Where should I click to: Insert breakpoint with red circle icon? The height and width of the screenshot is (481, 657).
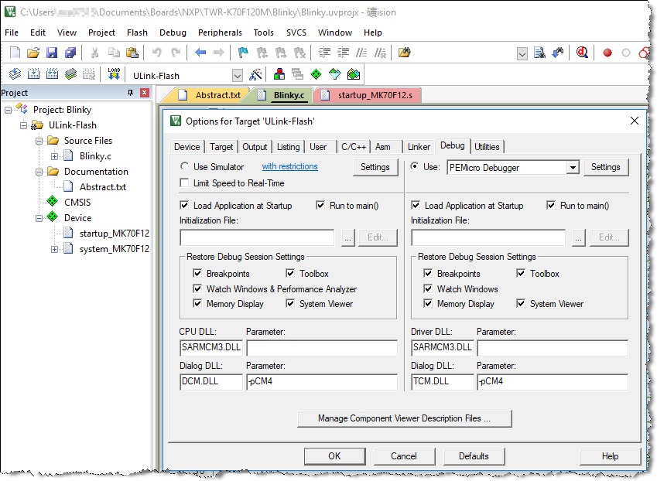click(x=607, y=53)
